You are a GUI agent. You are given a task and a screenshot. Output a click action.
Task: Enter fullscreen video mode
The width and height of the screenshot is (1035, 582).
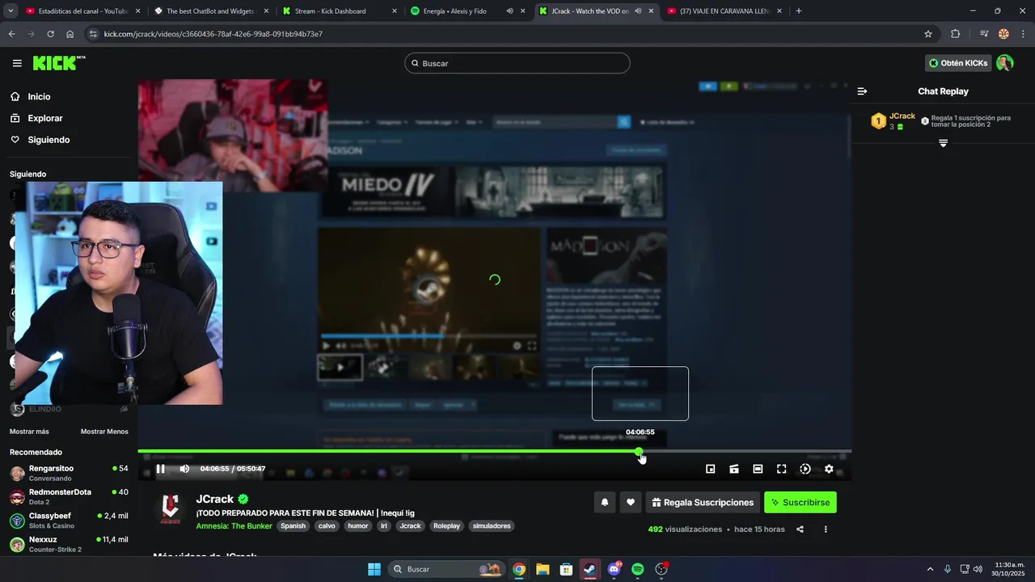pyautogui.click(x=782, y=469)
